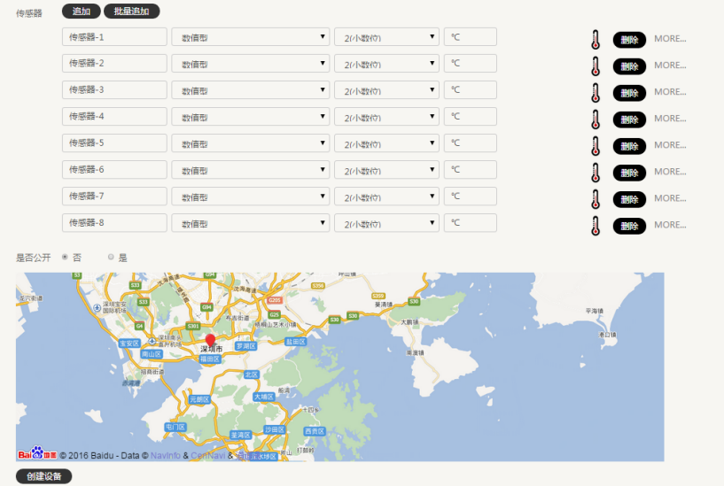Click the red location pin on map
Screen dimensions: 724x486
coord(210,341)
